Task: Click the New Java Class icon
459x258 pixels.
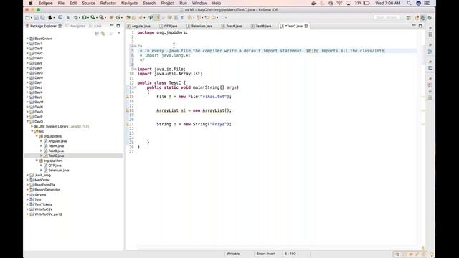Action: (x=118, y=18)
